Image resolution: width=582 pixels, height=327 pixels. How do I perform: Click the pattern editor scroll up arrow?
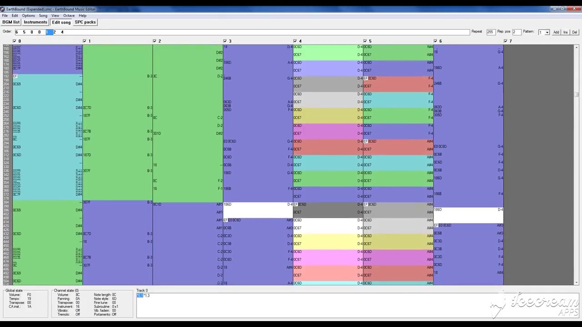point(577,47)
